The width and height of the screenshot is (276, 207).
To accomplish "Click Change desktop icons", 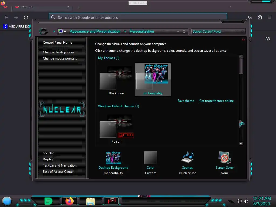I will click(58, 52).
